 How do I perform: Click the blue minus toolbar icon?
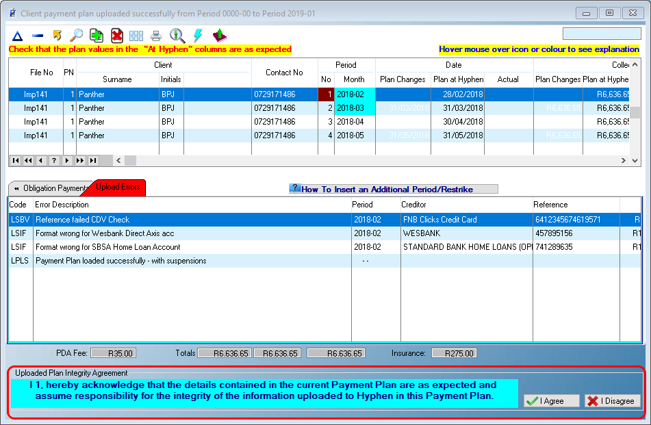click(x=38, y=36)
